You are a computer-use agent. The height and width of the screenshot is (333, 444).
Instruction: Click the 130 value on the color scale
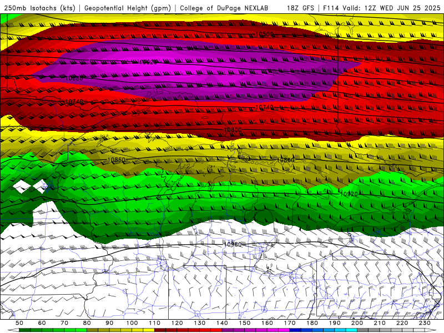[200, 323]
